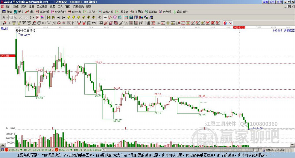This screenshot has height=158, width=295.
Task: Click the up triangle button above status bar
Action: (2, 145)
